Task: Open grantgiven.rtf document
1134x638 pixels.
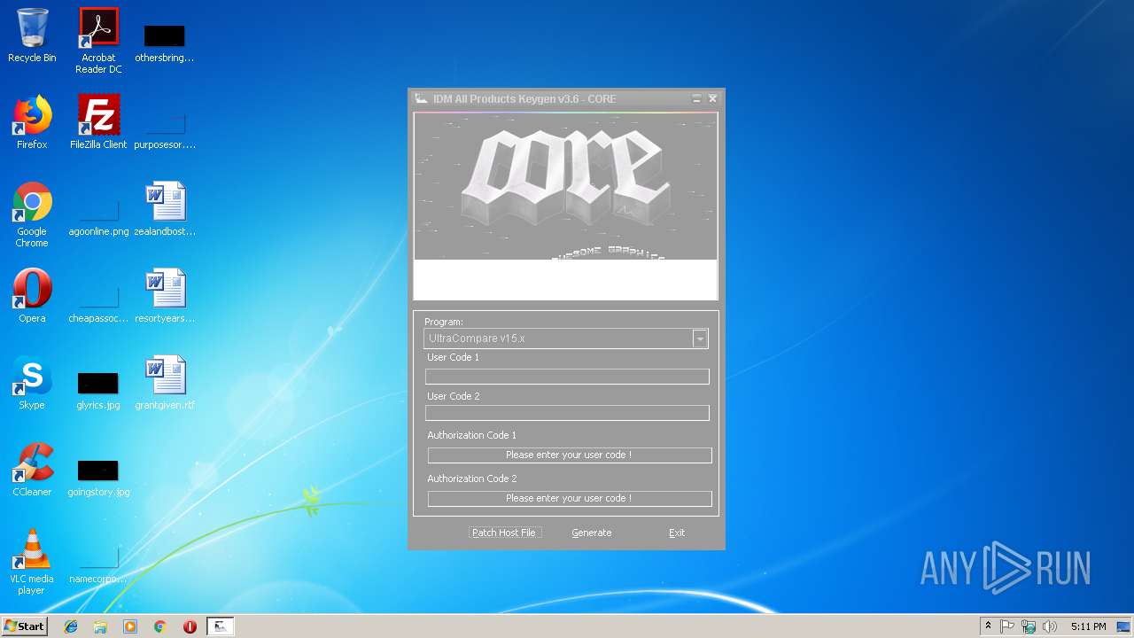Action: tap(164, 383)
